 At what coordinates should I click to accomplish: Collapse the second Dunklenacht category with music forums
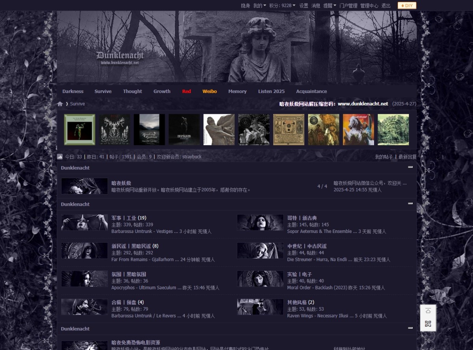pos(410,204)
